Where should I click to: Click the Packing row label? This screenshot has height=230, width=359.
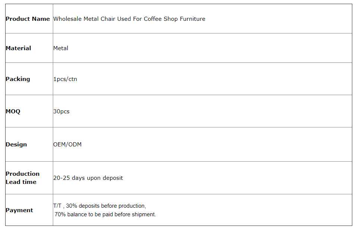tap(18, 79)
